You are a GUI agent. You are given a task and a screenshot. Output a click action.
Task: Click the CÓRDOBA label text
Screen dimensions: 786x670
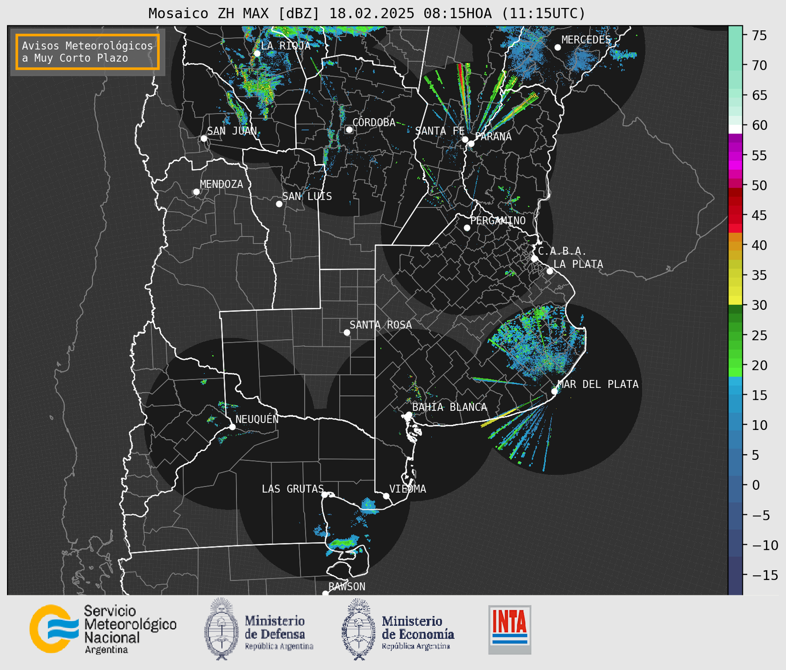coord(374,122)
